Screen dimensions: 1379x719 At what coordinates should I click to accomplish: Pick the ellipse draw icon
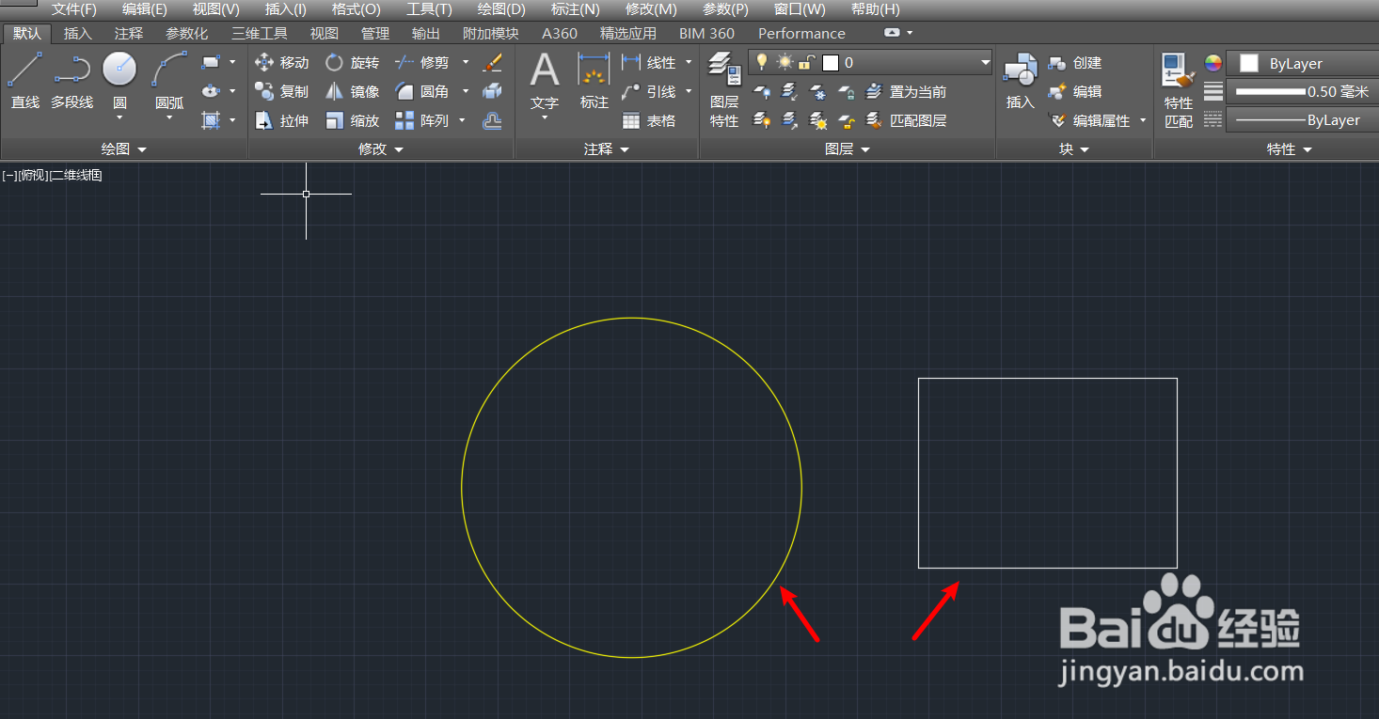click(x=211, y=91)
